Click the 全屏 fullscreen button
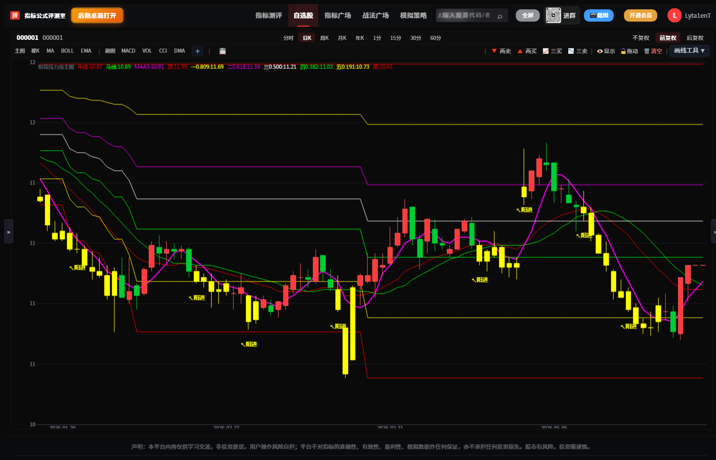 (528, 15)
